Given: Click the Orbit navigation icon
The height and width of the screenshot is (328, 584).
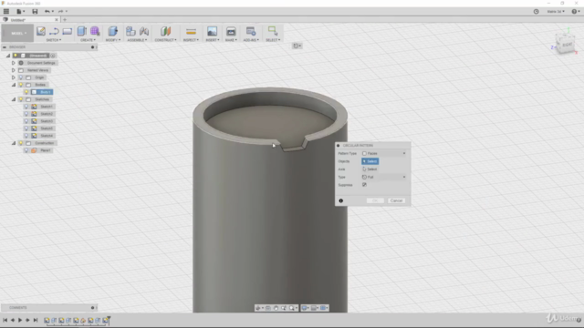Looking at the screenshot, I should pyautogui.click(x=258, y=308).
